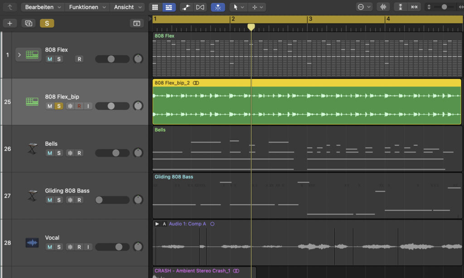Image resolution: width=464 pixels, height=278 pixels.
Task: Toggle input monitoring on Vocal track
Action: point(88,247)
